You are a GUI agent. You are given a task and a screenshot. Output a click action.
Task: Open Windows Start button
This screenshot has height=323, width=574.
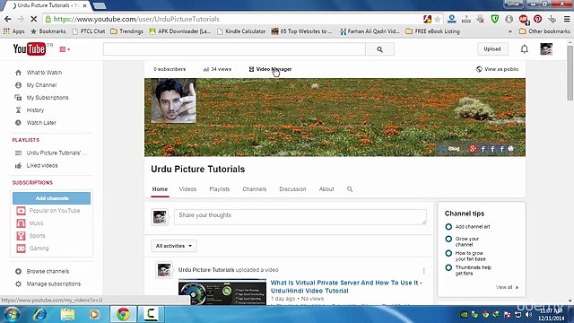pos(12,314)
